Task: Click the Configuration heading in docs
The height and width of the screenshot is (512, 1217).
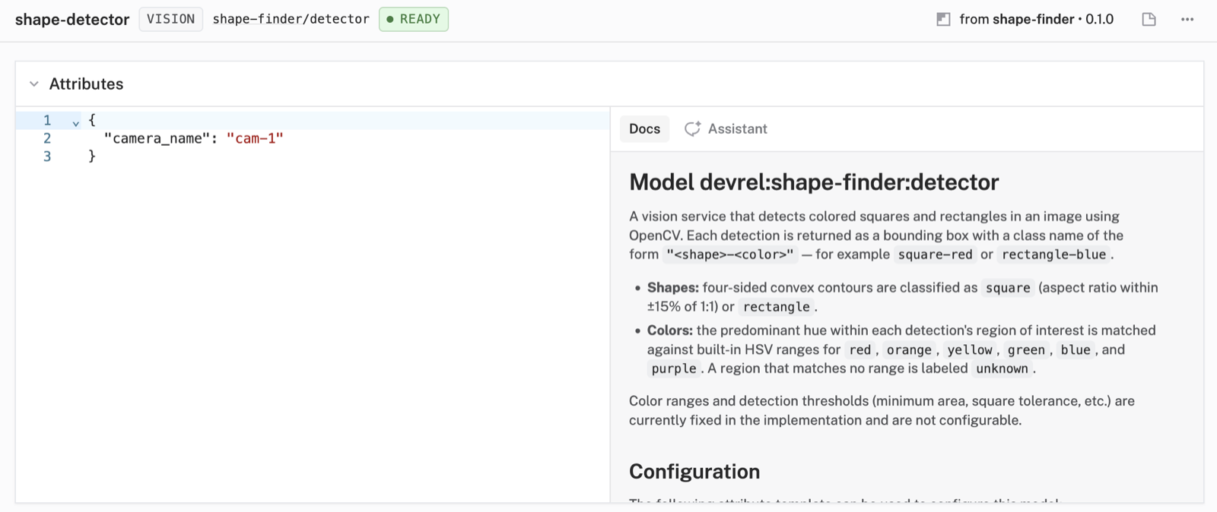Action: pos(694,472)
